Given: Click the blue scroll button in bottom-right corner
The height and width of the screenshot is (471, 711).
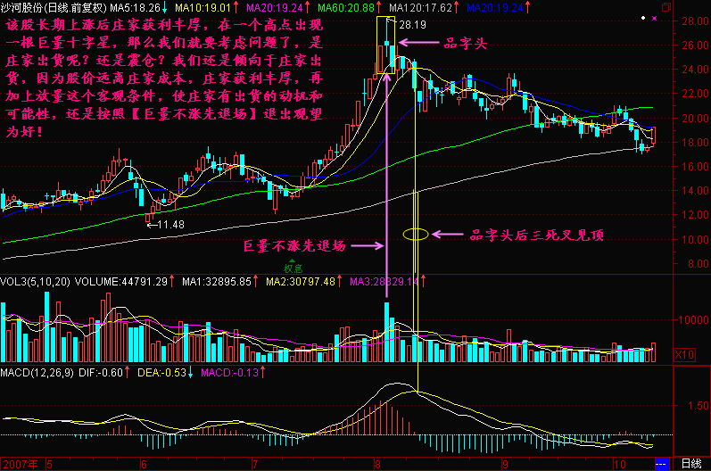Looking at the screenshot, I should (661, 464).
